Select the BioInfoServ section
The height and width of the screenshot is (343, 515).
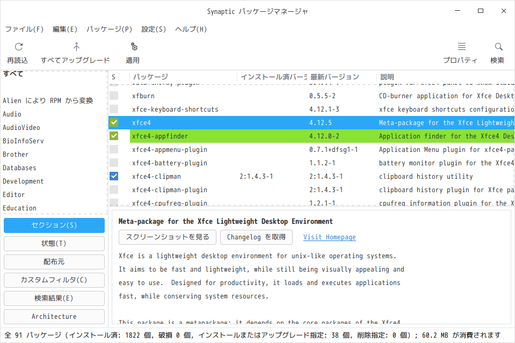tap(23, 141)
